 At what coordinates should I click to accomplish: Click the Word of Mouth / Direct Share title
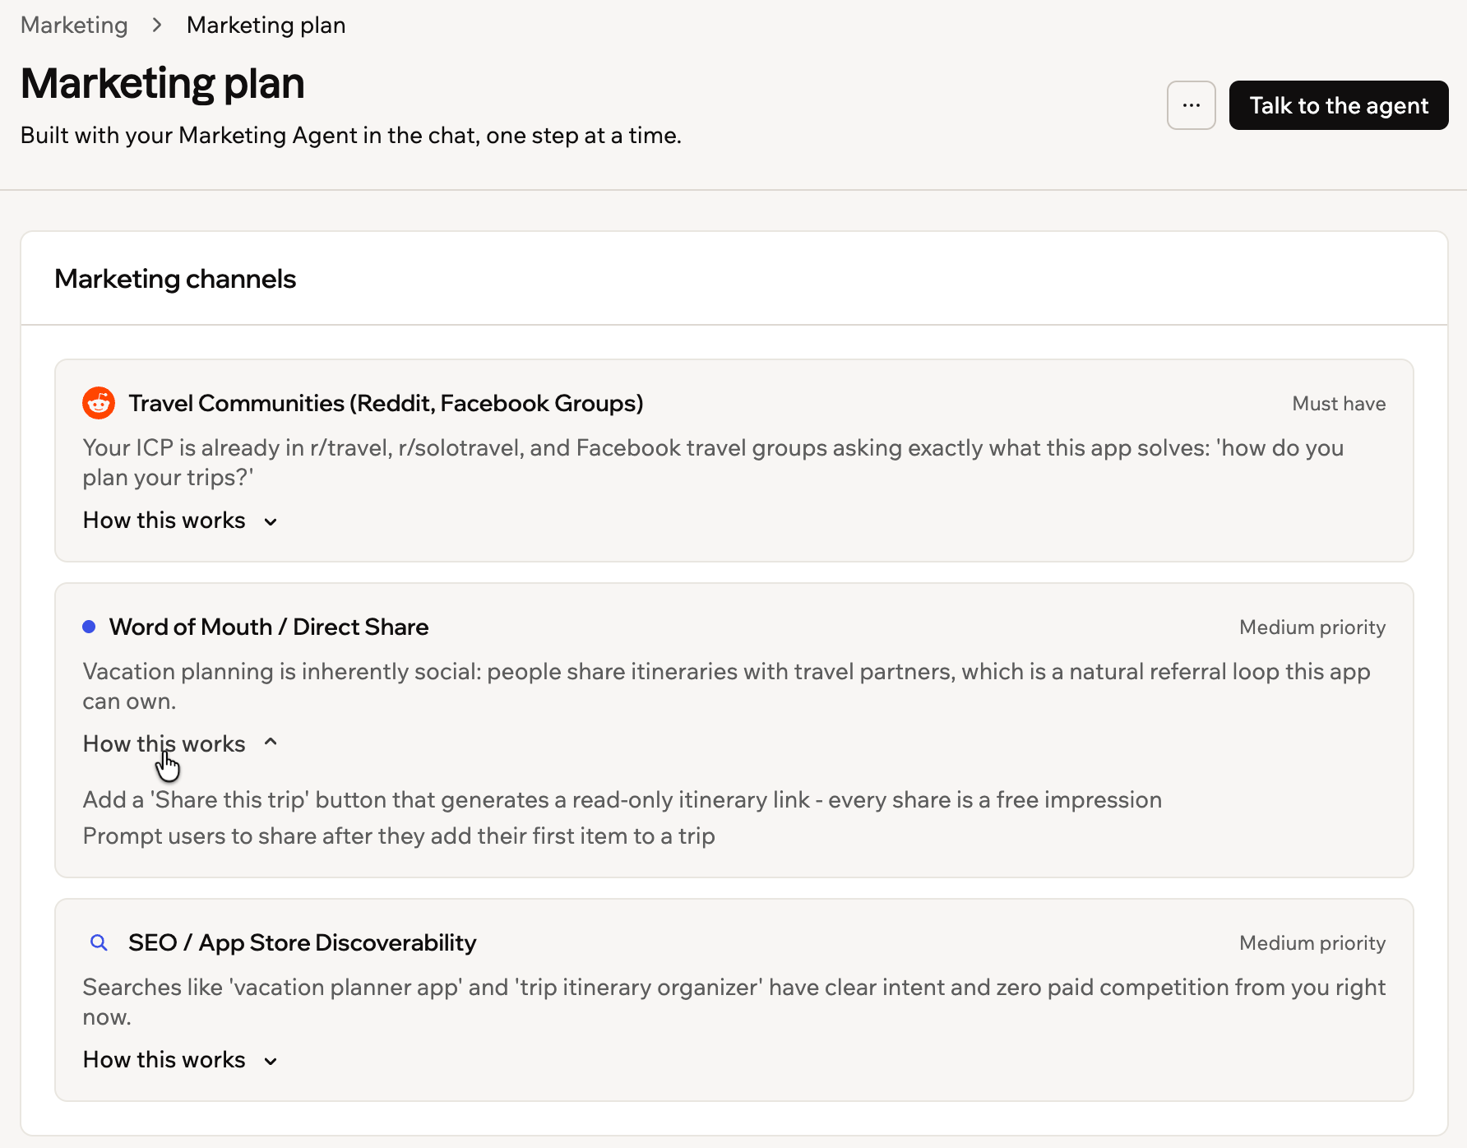pyautogui.click(x=269, y=627)
